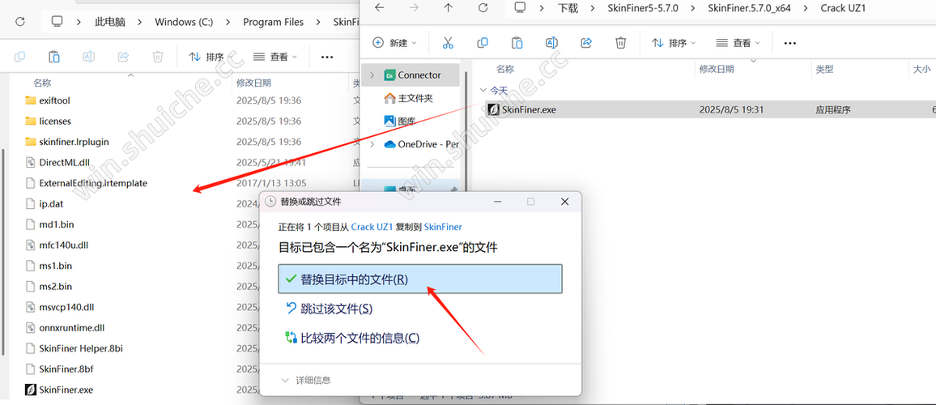Collapse the 今天 group in Crack UZ1 file list

[483, 90]
